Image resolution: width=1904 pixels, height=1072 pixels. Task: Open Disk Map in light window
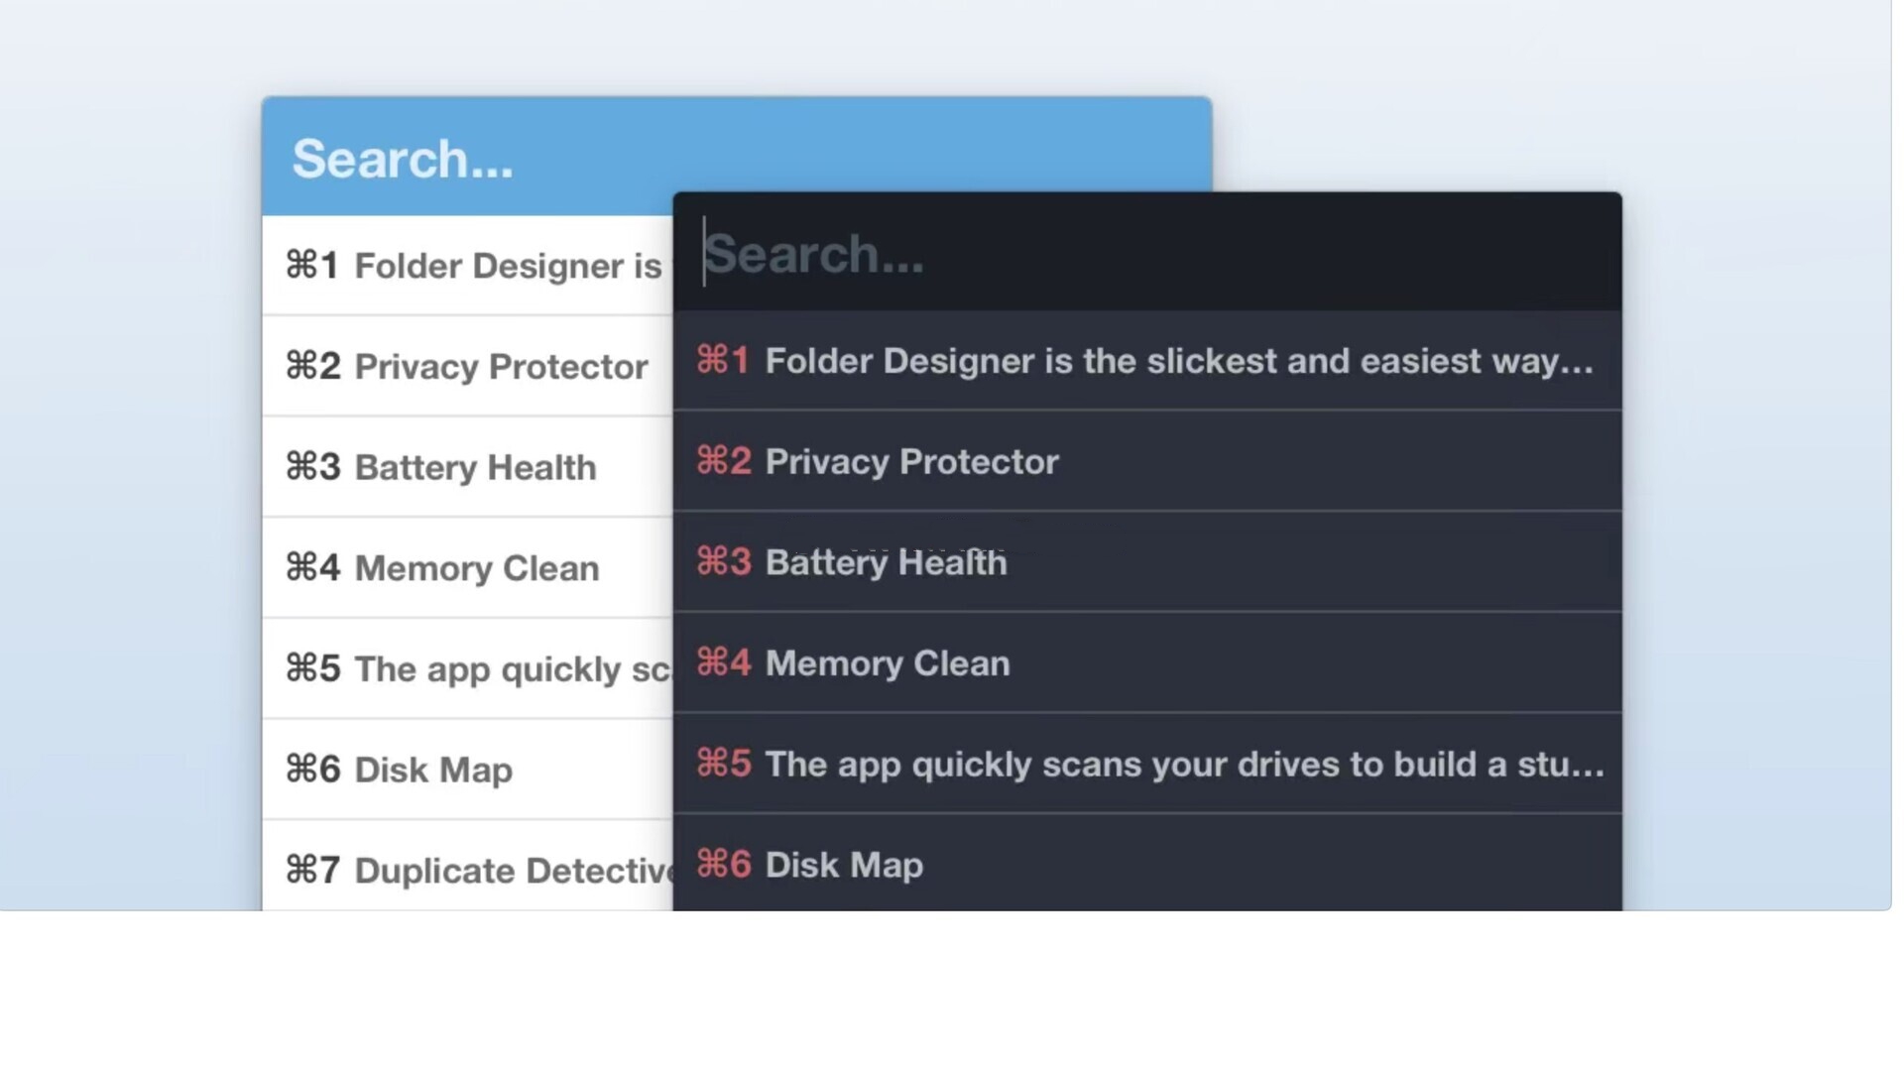468,770
